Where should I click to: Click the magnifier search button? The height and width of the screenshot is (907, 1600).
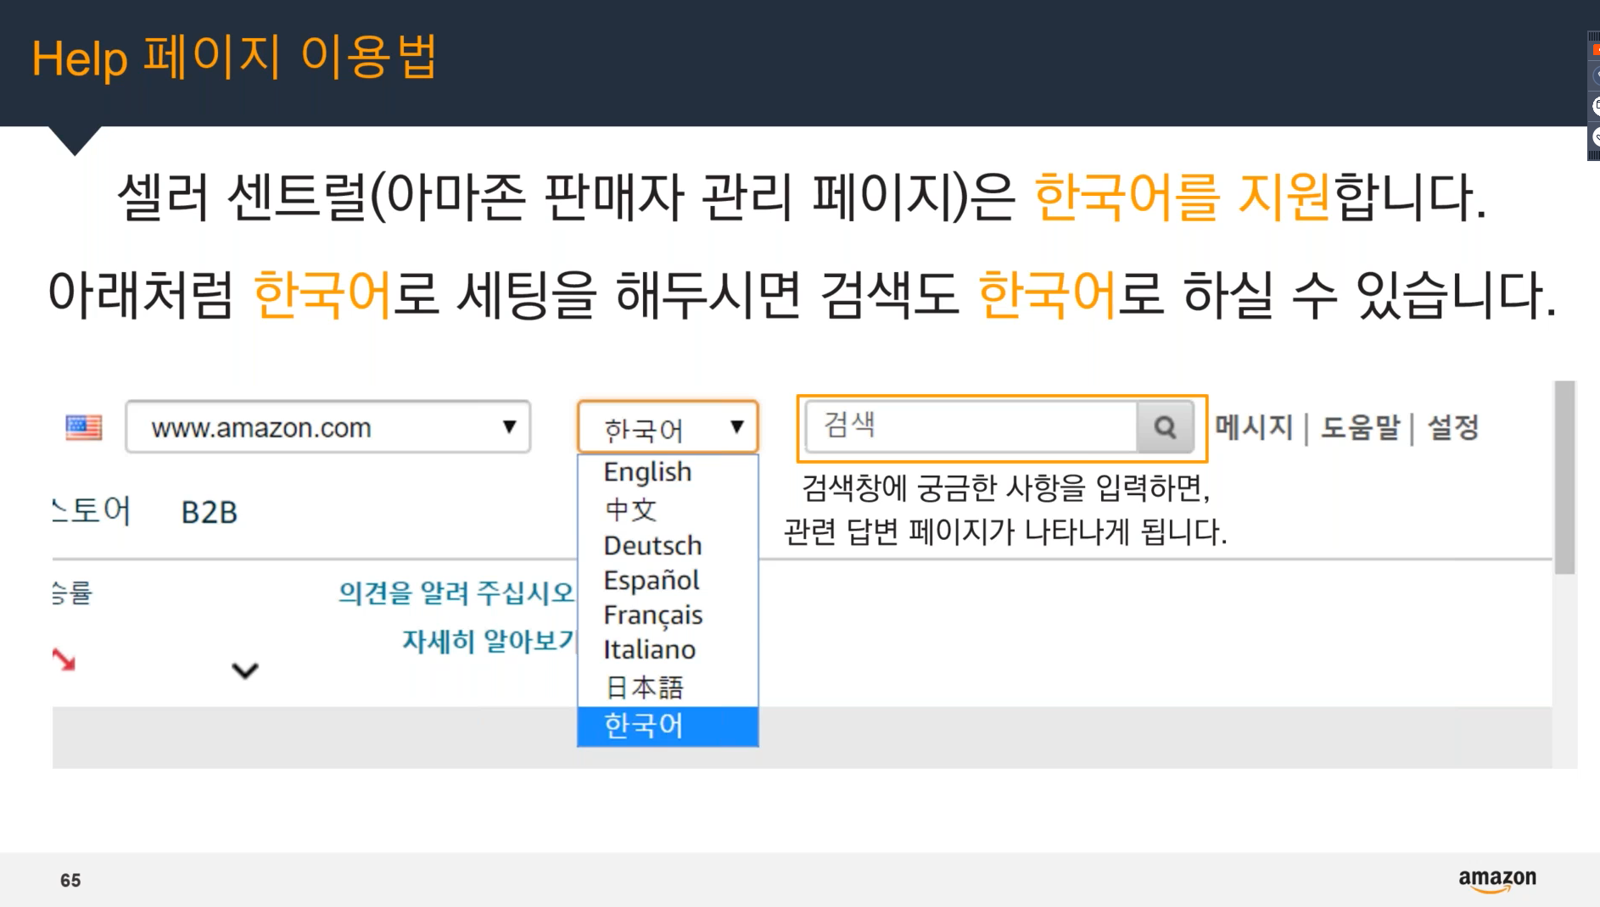(1165, 427)
